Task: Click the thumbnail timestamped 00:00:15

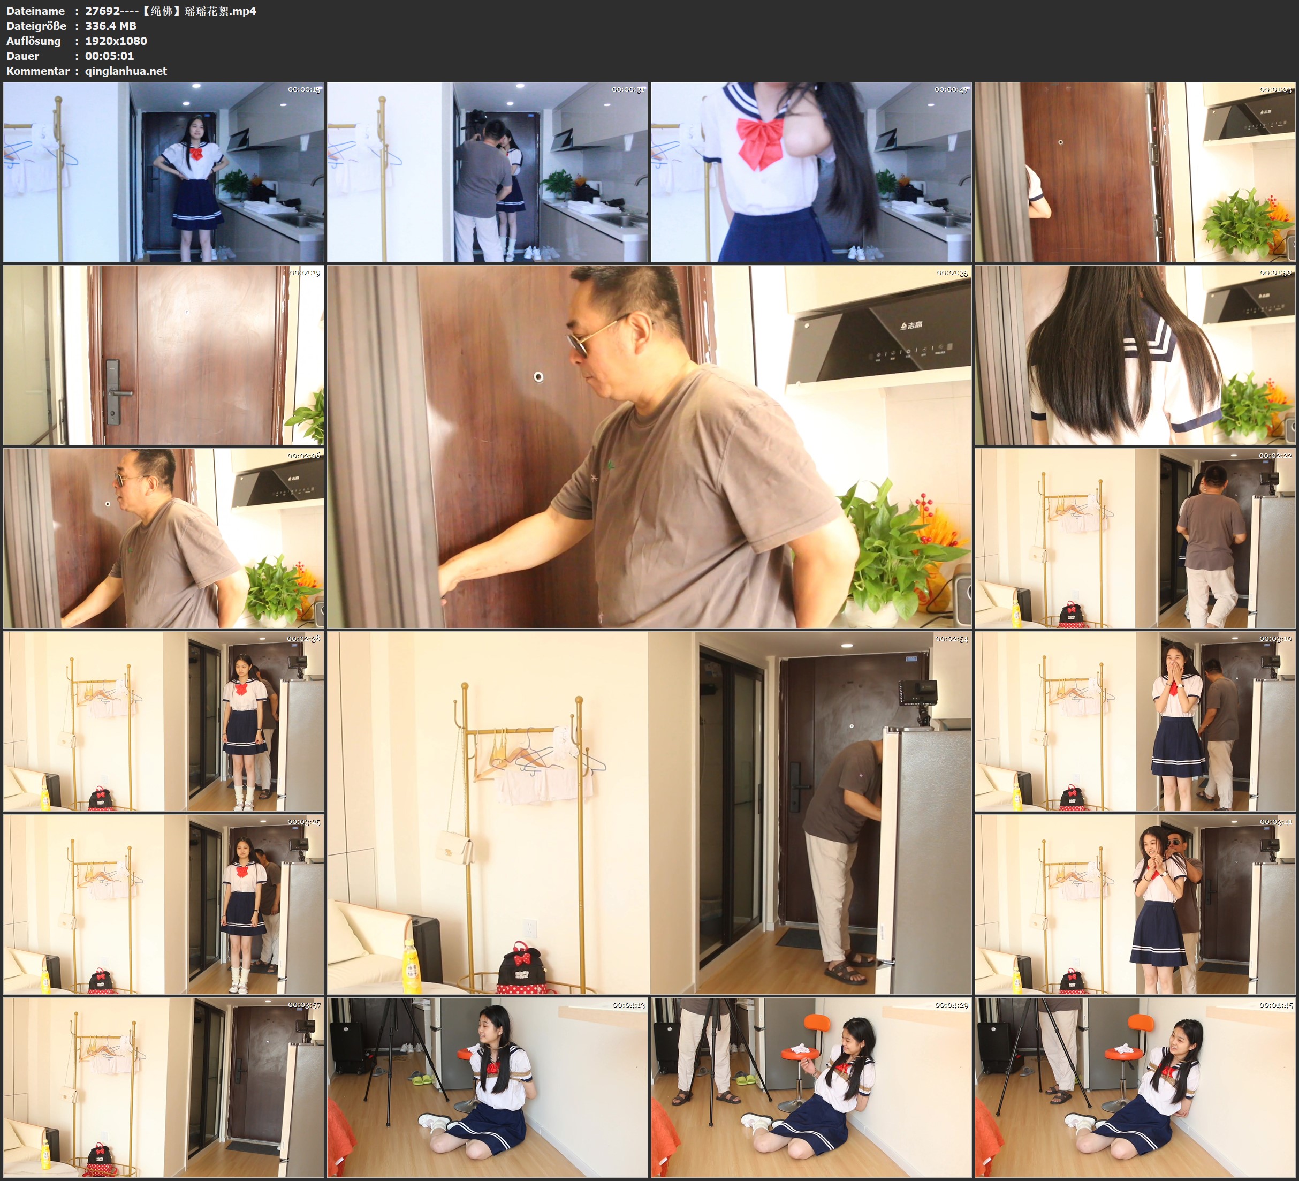Action: [164, 172]
